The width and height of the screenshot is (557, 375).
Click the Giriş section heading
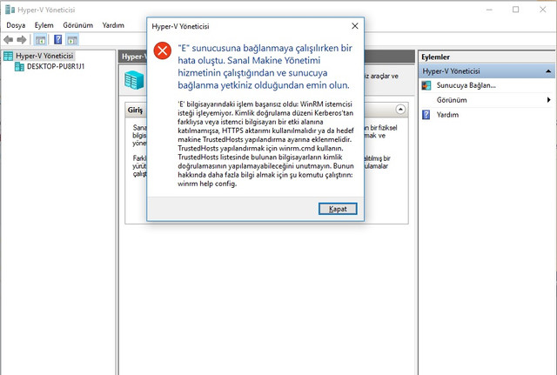tap(136, 110)
